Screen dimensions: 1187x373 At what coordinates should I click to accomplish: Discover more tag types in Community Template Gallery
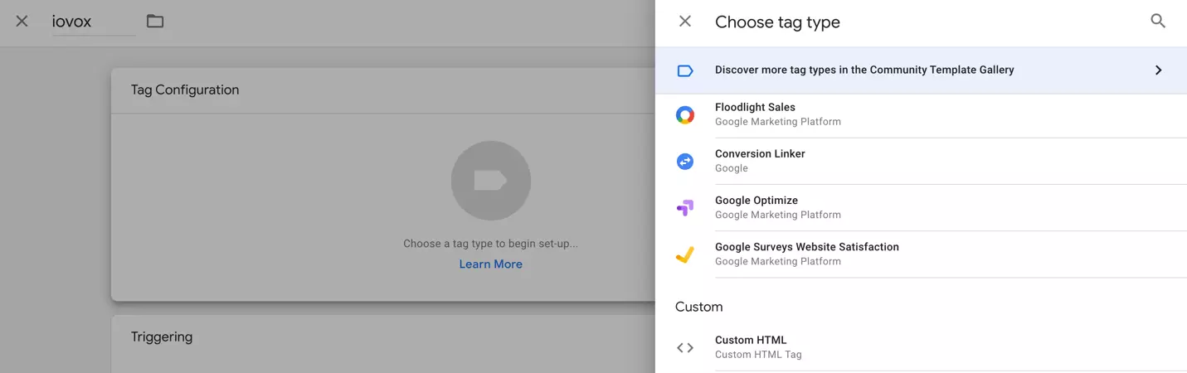point(863,70)
